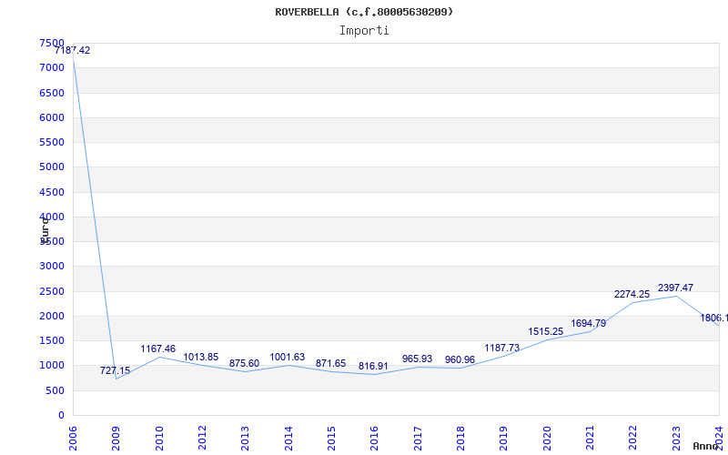
Task: Select the y-axis value 2000
Action: 52,316
